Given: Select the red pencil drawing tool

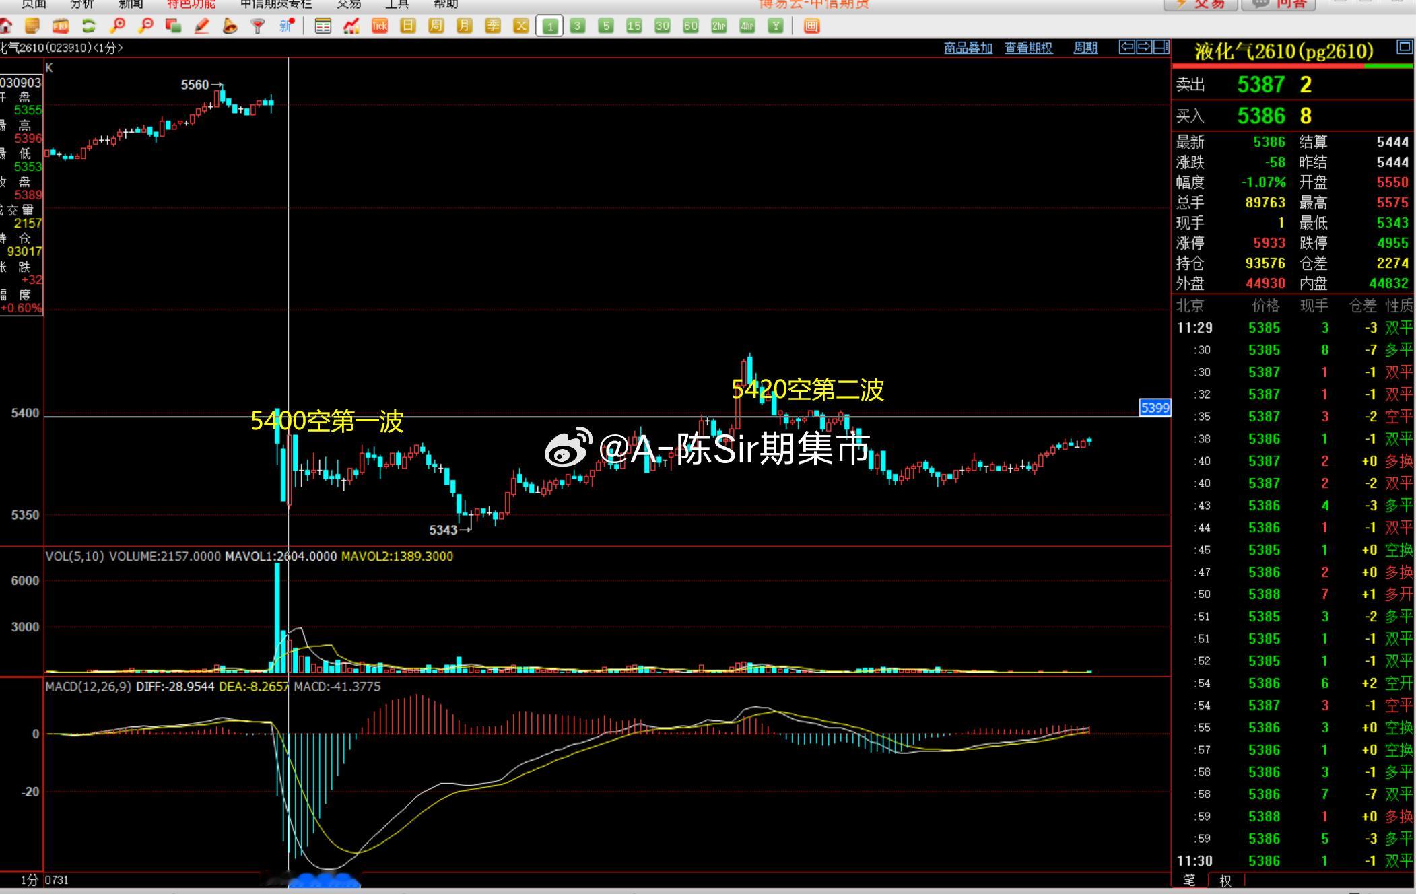Looking at the screenshot, I should click(x=201, y=26).
